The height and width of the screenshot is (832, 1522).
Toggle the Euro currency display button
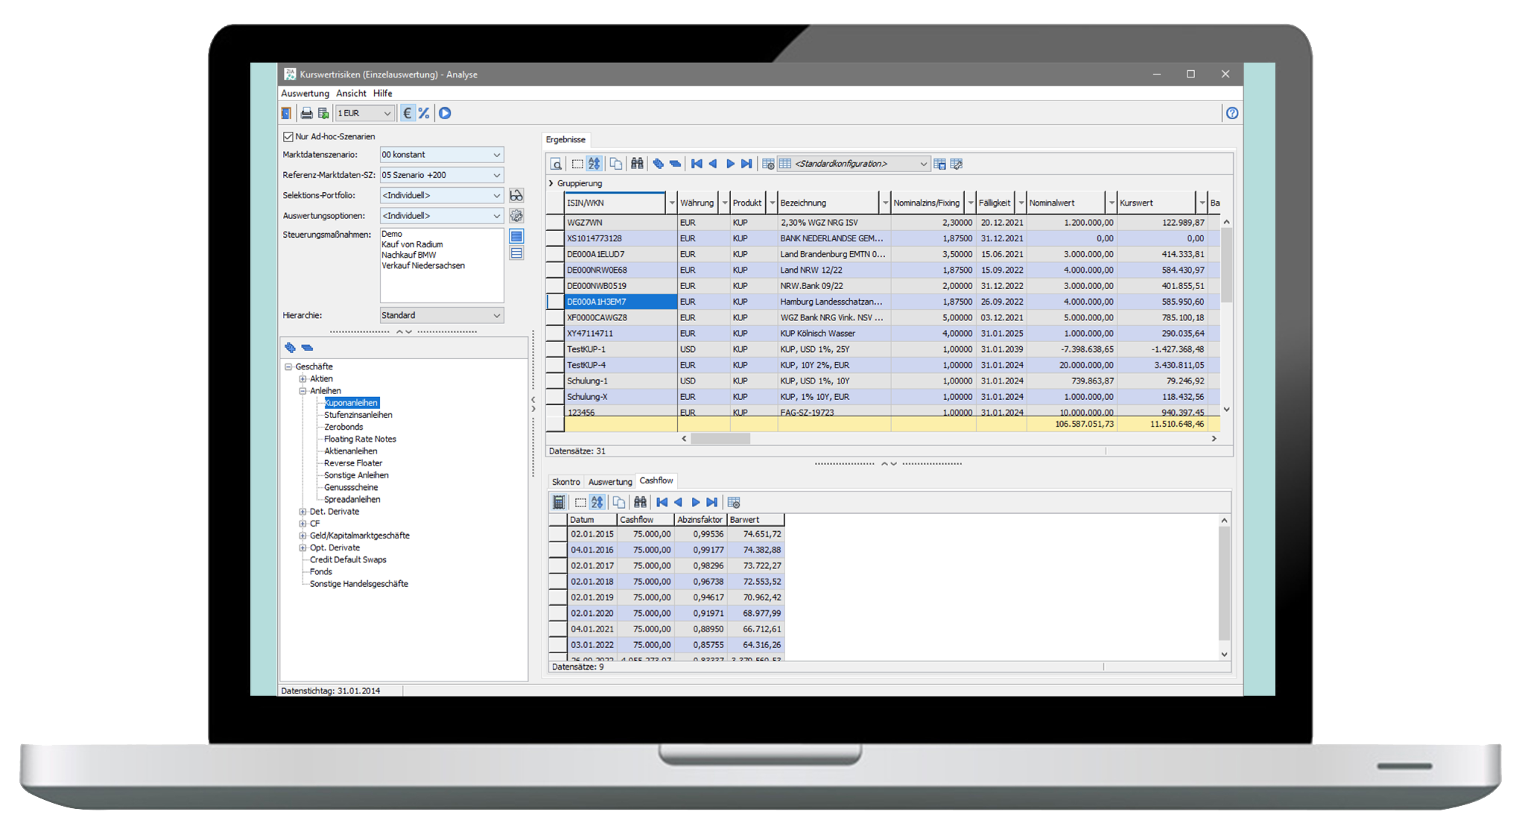click(x=408, y=113)
